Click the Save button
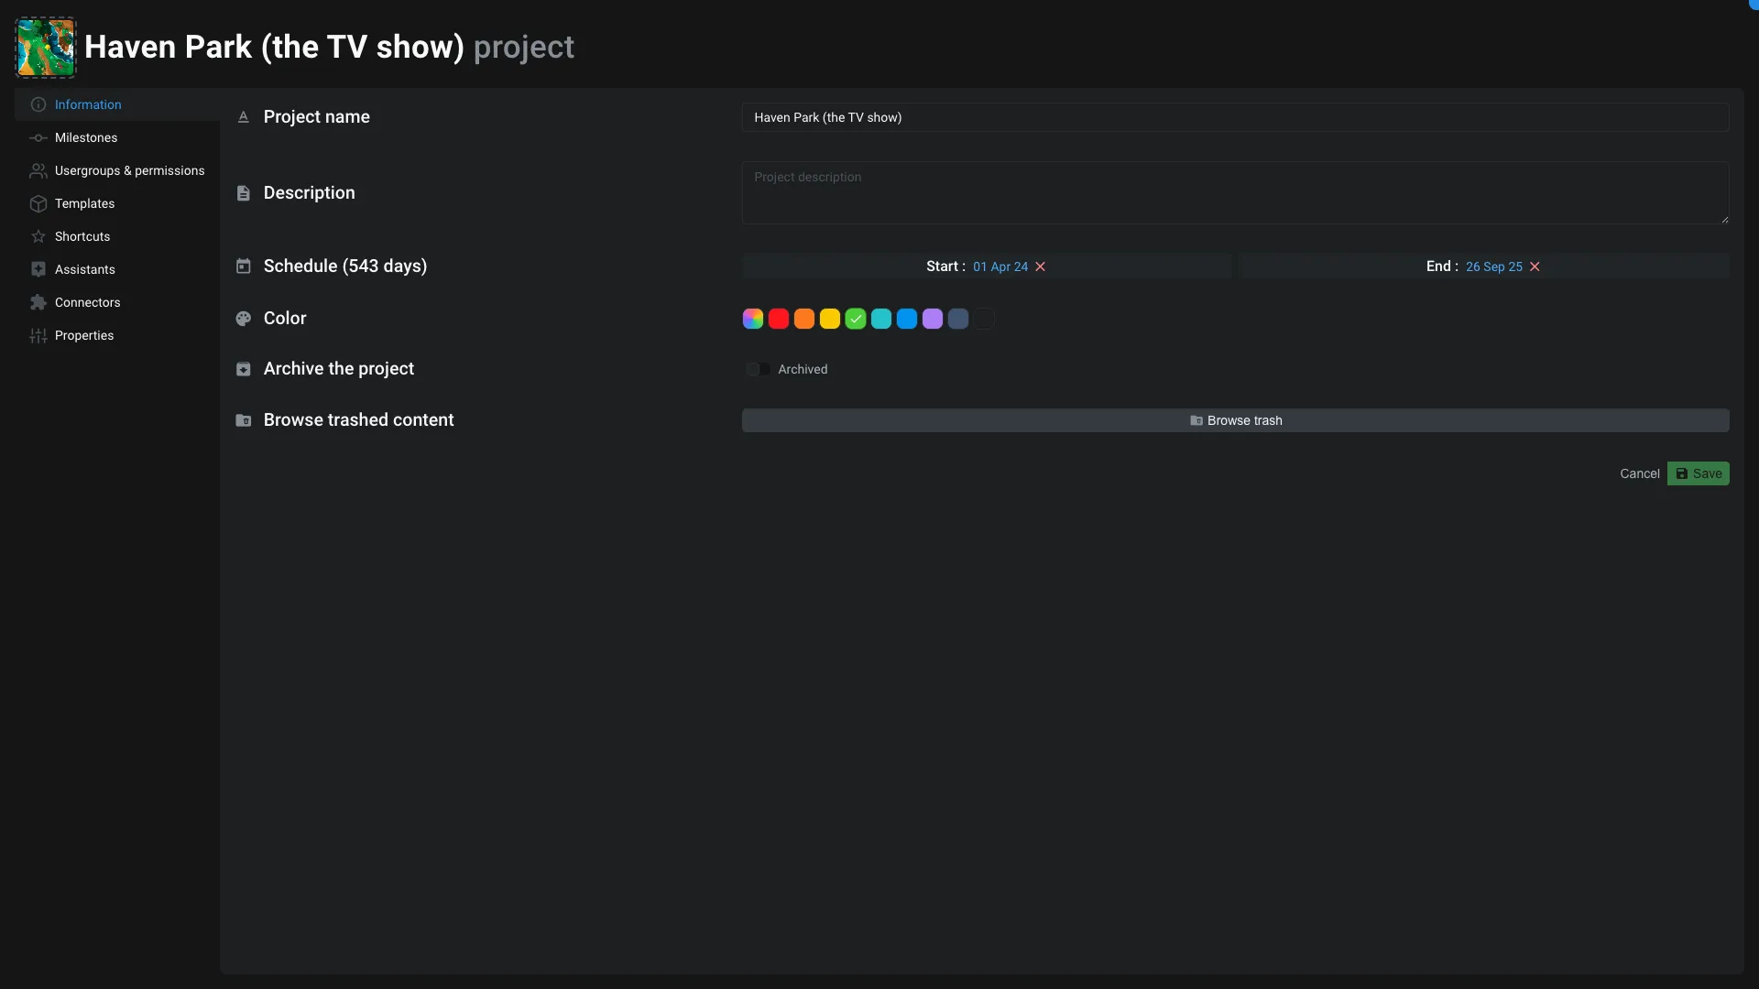This screenshot has height=989, width=1759. [1699, 473]
